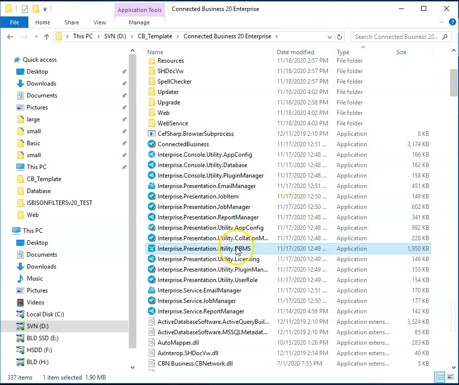Viewport: 459px width, 385px height.
Task: Collapse the Quick access tree section
Action: click(10, 60)
